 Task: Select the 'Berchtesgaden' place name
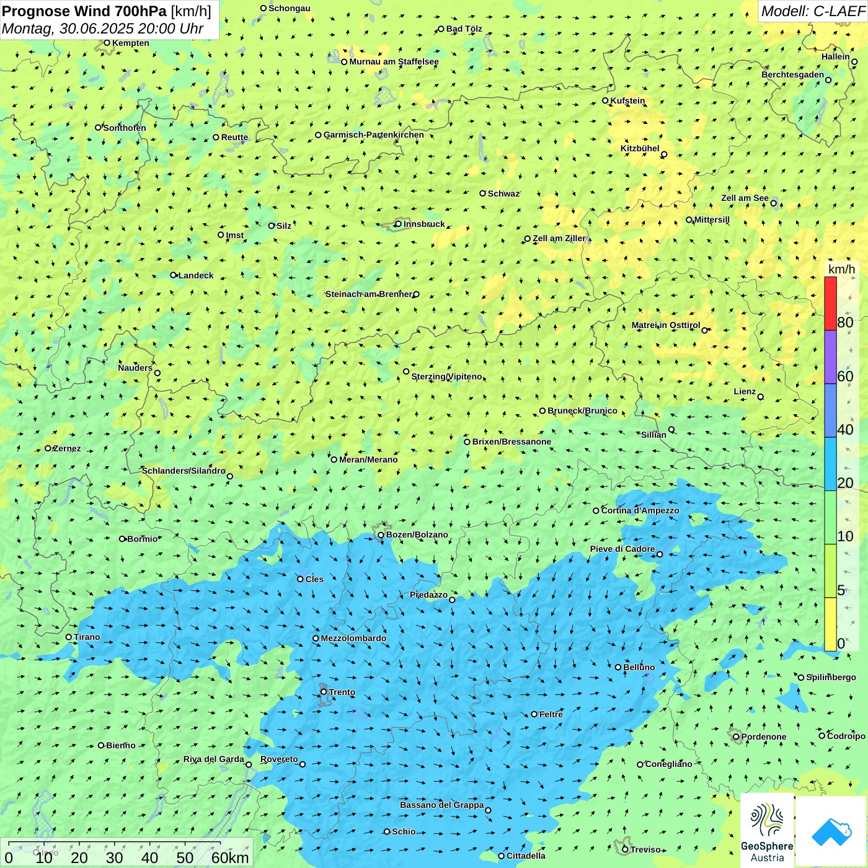[793, 74]
